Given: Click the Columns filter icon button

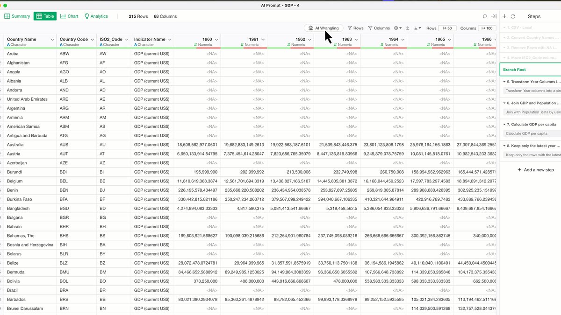Looking at the screenshot, I should tap(379, 28).
